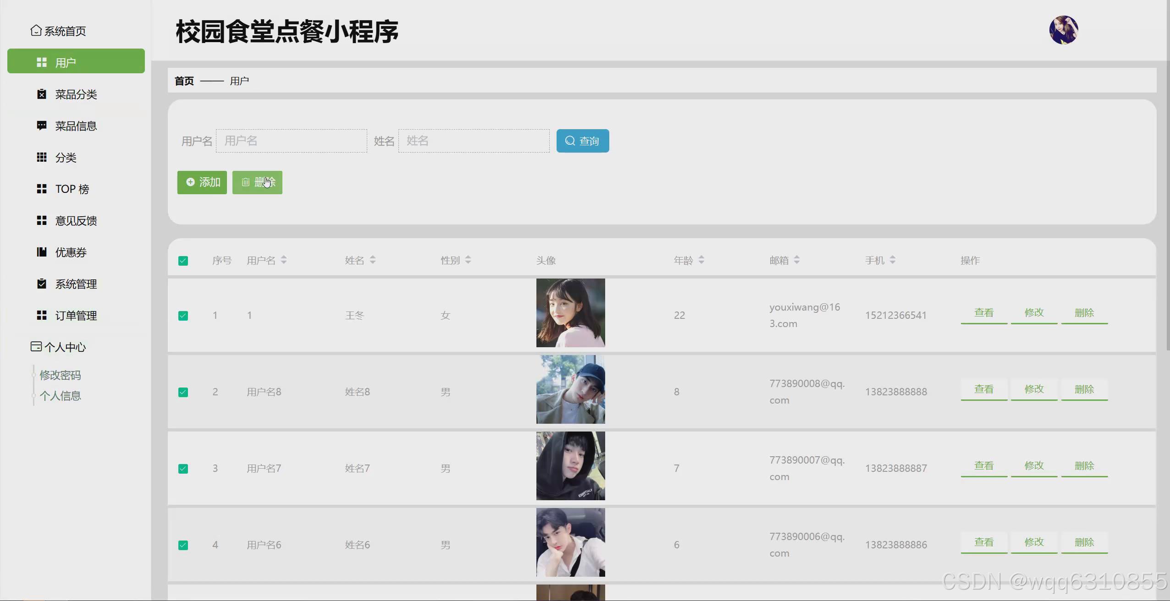
Task: Click the plus icon in 添加 button
Action: 190,182
